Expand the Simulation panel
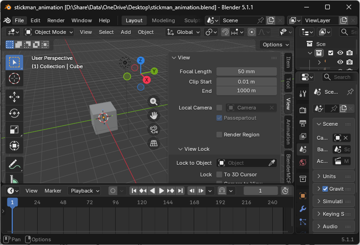This screenshot has height=245, width=360. [x=334, y=201]
